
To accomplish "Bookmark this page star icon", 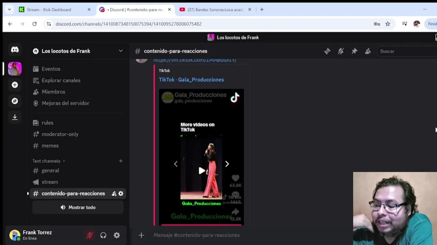I will [388, 24].
